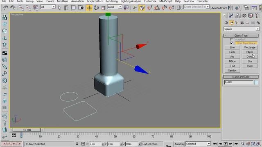Activate Select and Rotate tool

click(x=96, y=8)
